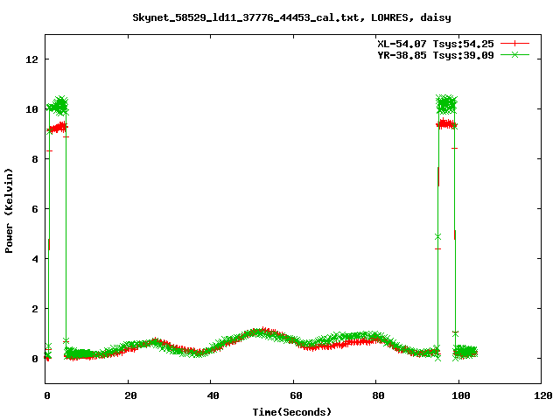Screen dimensions: 560x420
Task: Click the Power (Kelvin) y-axis label
Action: (x=9, y=211)
